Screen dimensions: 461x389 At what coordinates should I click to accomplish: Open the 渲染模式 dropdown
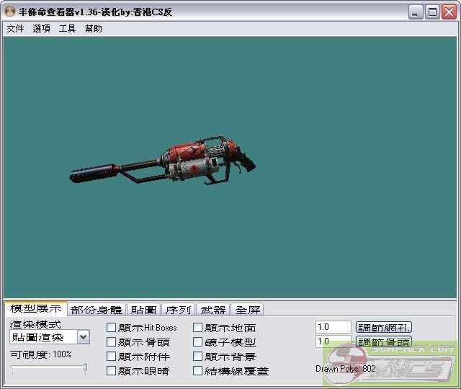point(83,337)
